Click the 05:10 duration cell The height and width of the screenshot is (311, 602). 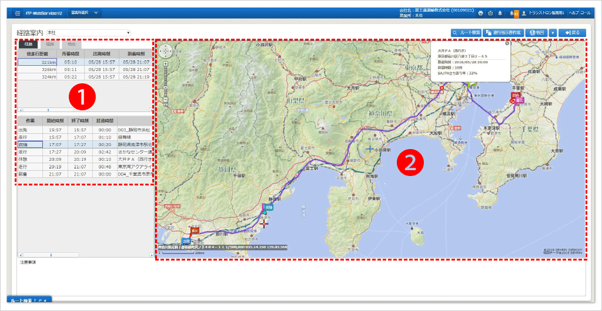(x=69, y=62)
